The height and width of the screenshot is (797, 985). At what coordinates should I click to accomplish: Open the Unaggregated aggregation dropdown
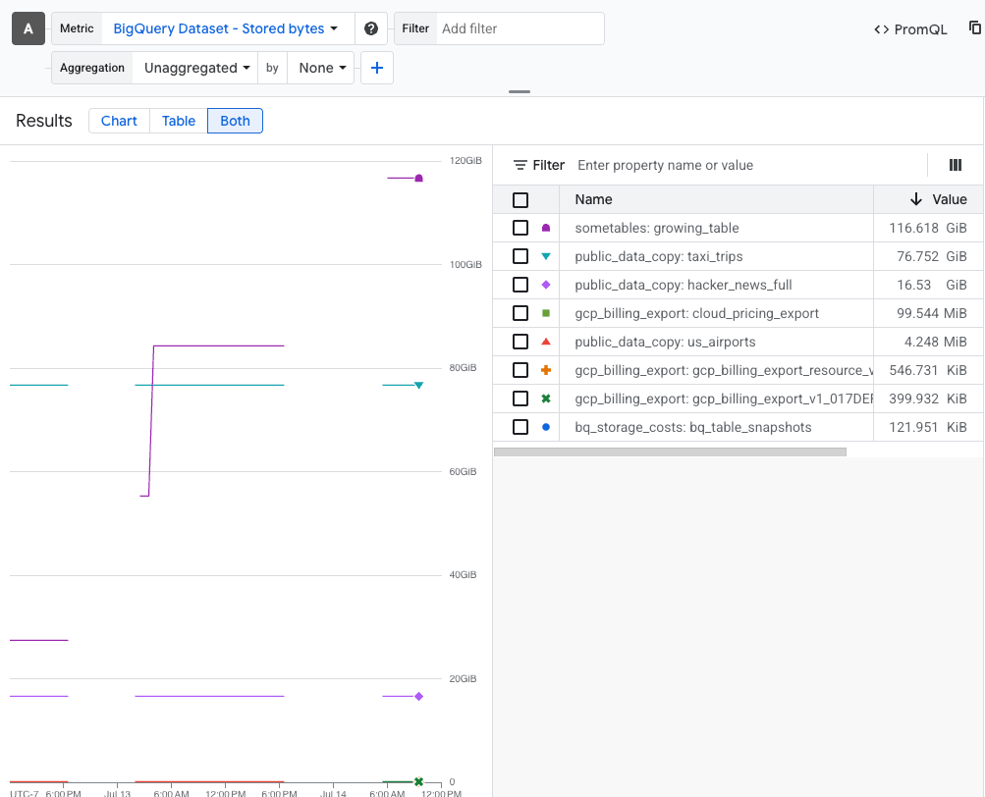coord(193,67)
